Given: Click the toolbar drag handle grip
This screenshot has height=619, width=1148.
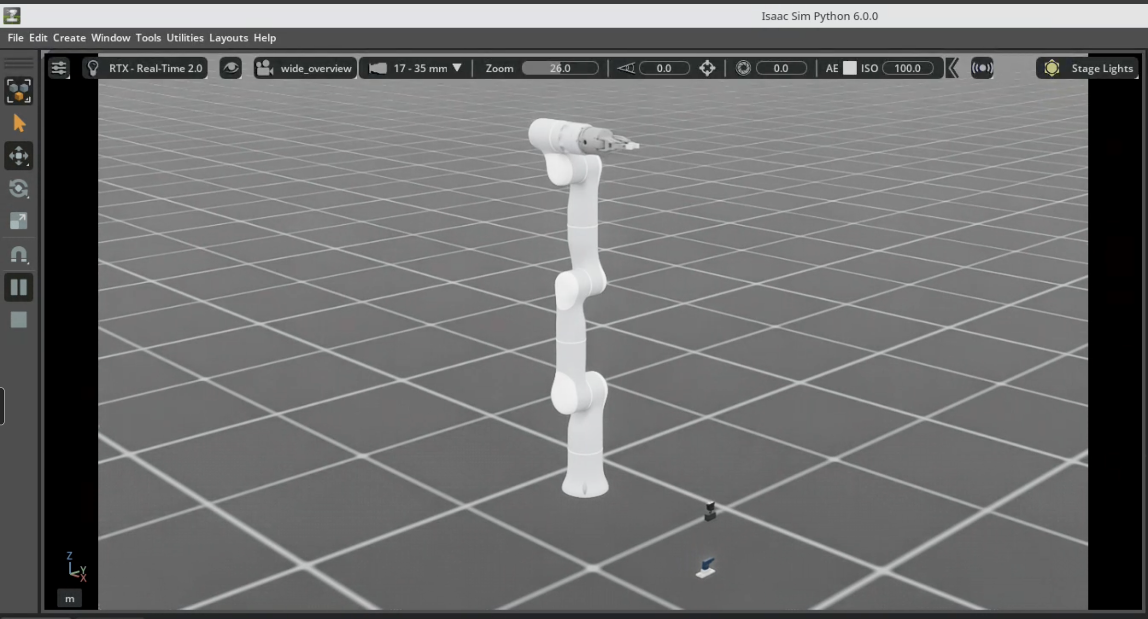Looking at the screenshot, I should point(19,63).
